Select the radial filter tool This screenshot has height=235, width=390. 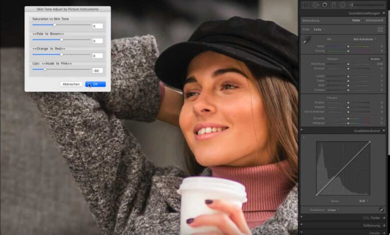point(342,4)
